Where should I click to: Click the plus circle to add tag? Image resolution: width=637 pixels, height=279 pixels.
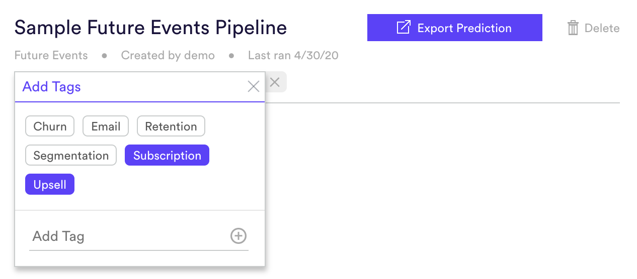238,236
